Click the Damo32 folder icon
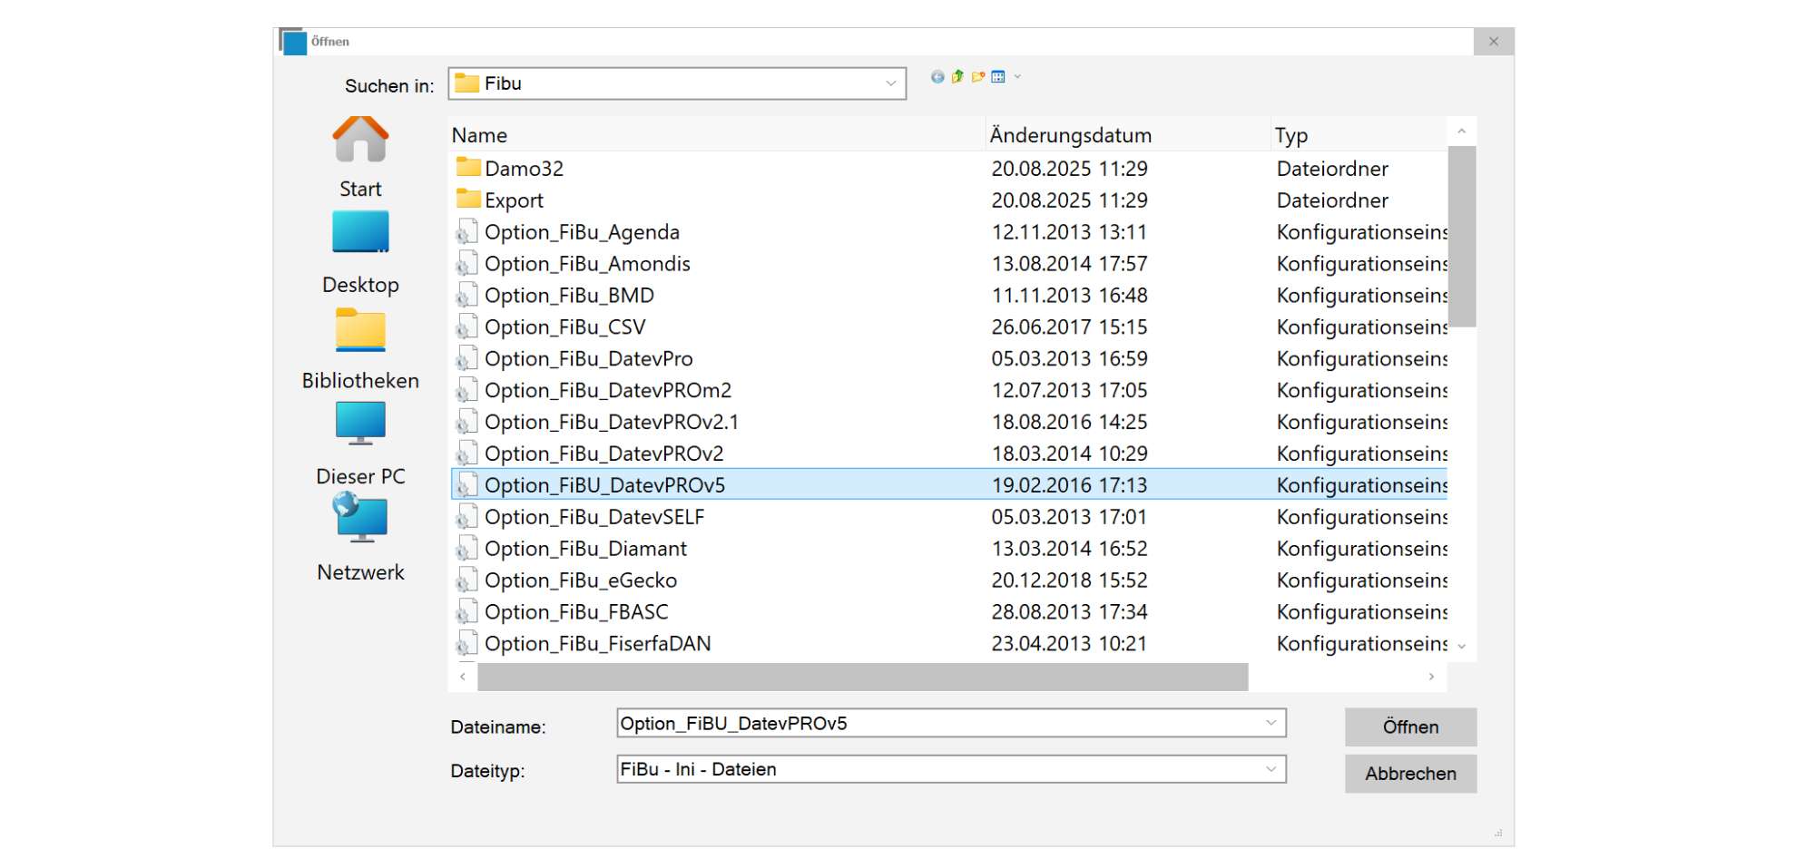 point(468,167)
